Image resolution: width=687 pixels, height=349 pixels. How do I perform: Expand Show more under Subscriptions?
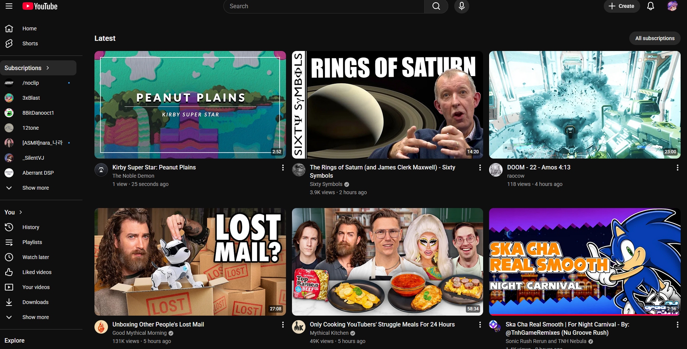[35, 188]
